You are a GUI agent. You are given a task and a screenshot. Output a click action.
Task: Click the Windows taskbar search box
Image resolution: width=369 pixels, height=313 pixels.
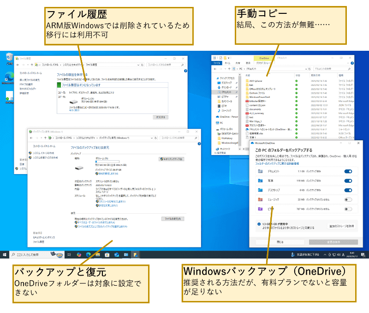click(37, 254)
